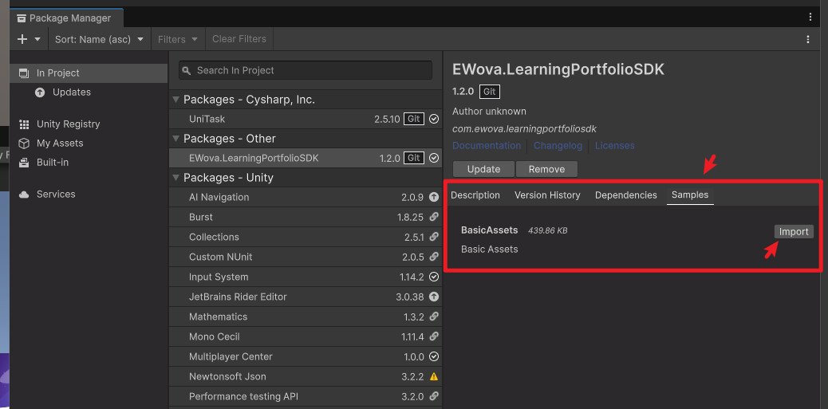Click Git badge on UniTask row
The height and width of the screenshot is (409, 828).
click(x=414, y=120)
